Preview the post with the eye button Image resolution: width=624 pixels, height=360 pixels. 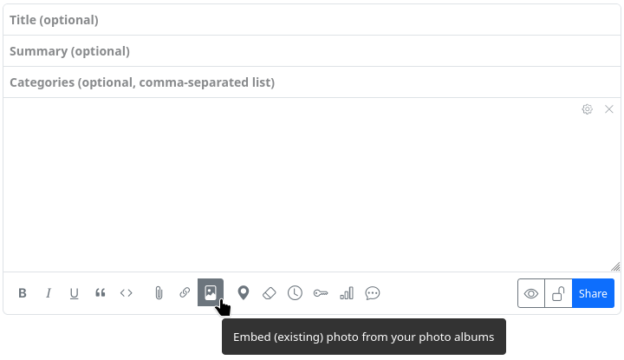[x=531, y=293]
